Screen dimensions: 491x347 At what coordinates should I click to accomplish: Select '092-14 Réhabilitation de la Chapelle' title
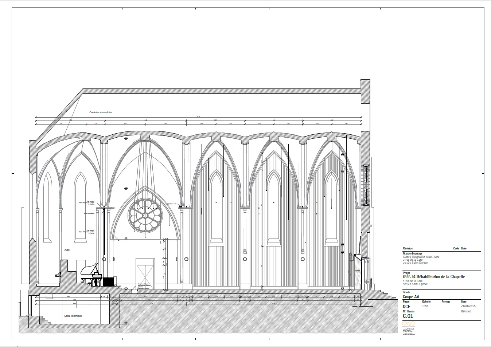click(434, 277)
